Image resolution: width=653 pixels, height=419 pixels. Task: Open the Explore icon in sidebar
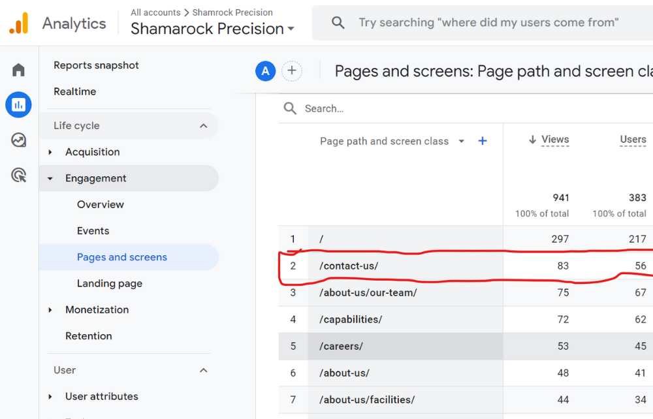tap(18, 140)
